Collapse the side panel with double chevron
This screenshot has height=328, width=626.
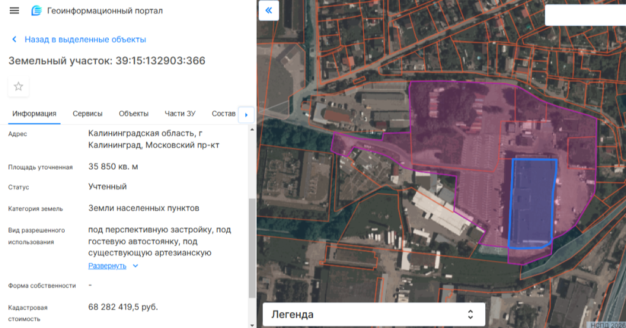point(269,11)
